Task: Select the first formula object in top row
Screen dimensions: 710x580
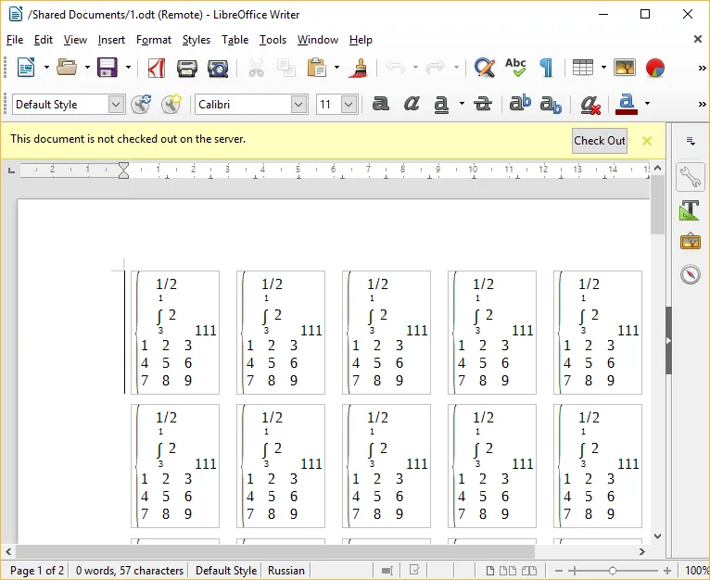Action: [175, 333]
